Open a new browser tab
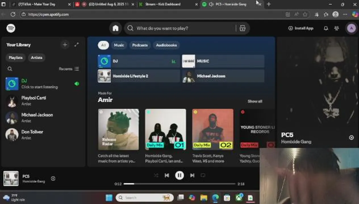The height and width of the screenshot is (204, 359). tap(269, 4)
